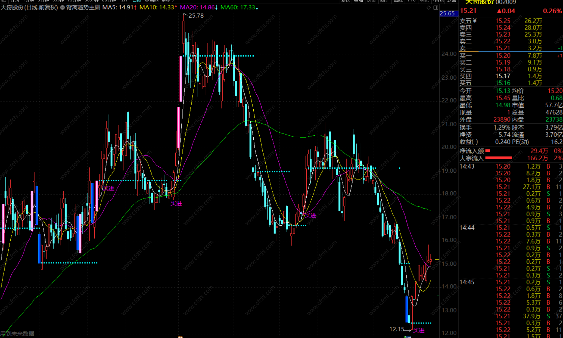This screenshot has height=338, width=563.
Task: Open the 画线 drawing menu
Action: pyautogui.click(x=398, y=1)
